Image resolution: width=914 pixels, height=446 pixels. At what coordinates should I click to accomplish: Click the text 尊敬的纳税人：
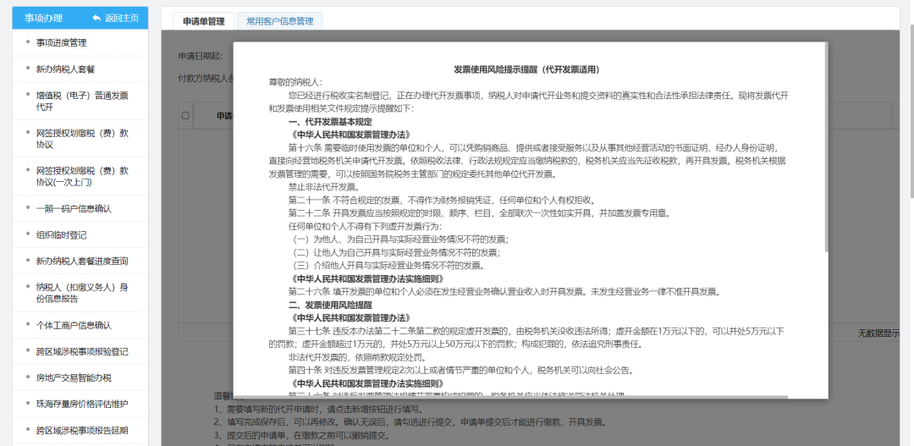tap(295, 82)
